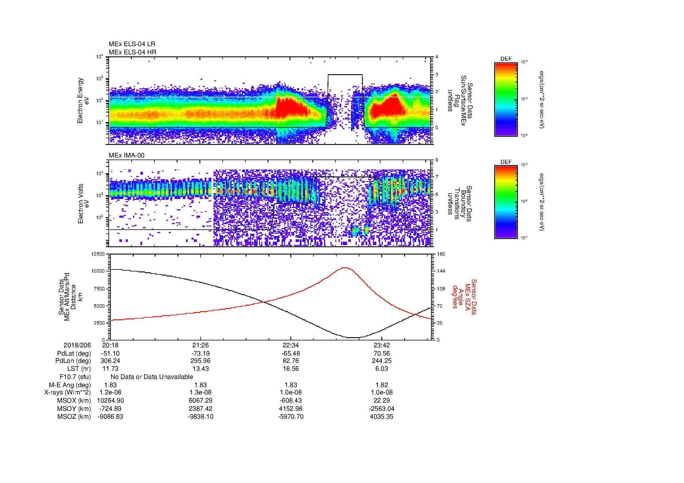Viewport: 684px width, 483px height.
Task: Click the Electron Volts eV axis label
Action: click(x=83, y=204)
